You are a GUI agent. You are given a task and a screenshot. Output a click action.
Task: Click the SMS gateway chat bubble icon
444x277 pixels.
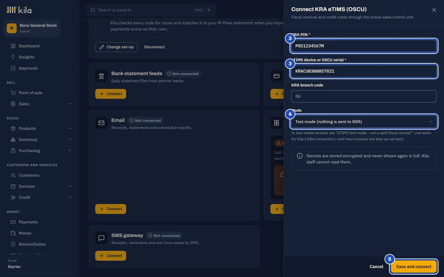[101, 238]
